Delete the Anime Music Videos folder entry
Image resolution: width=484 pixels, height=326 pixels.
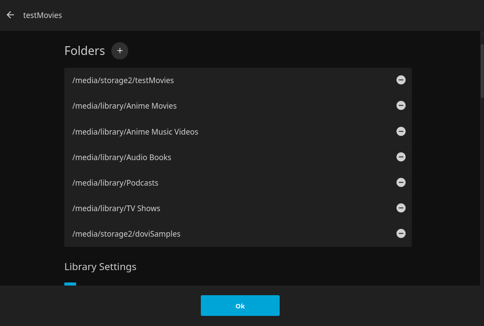pos(401,132)
